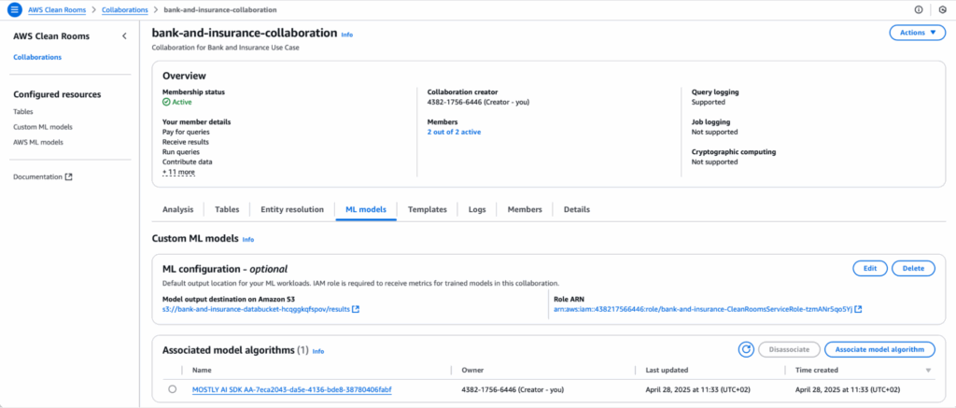Click '2 out of 2 active' members link
Image resolution: width=956 pixels, height=408 pixels.
coord(455,132)
